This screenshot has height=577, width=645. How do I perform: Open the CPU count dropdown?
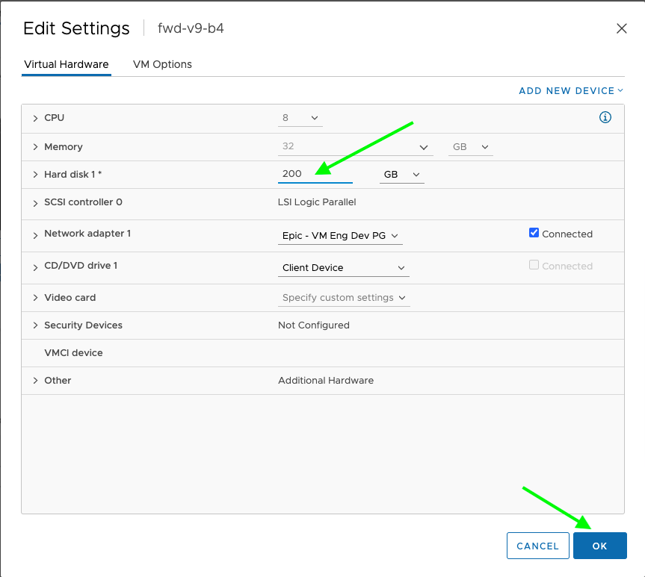point(300,118)
